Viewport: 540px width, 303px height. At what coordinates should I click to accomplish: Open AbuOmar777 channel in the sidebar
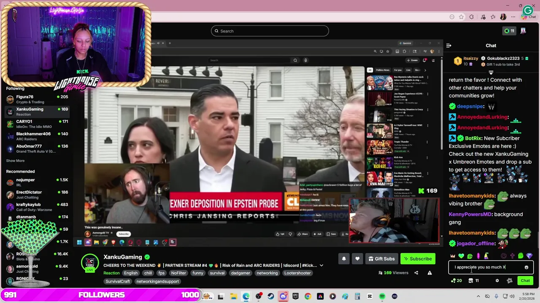click(37, 149)
